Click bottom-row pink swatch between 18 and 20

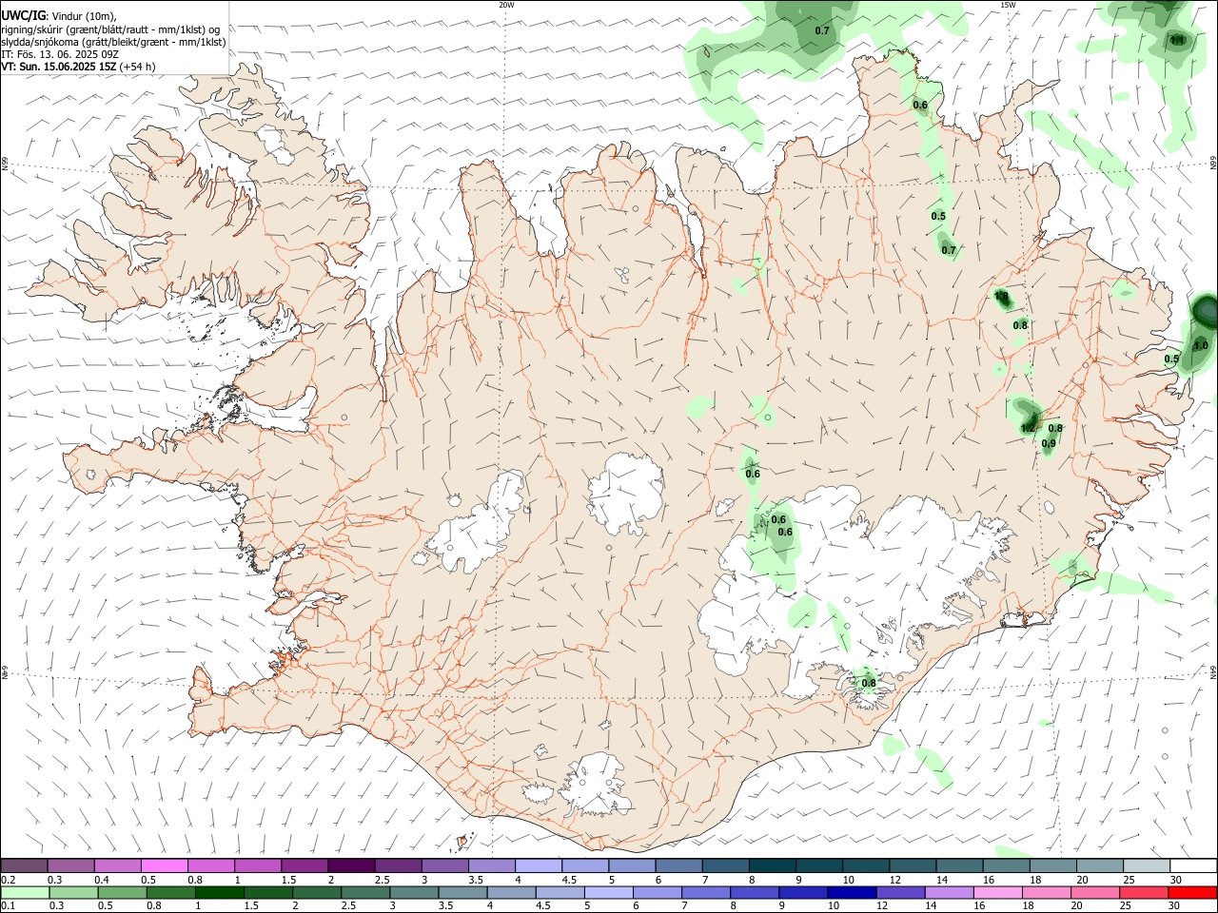click(1045, 892)
